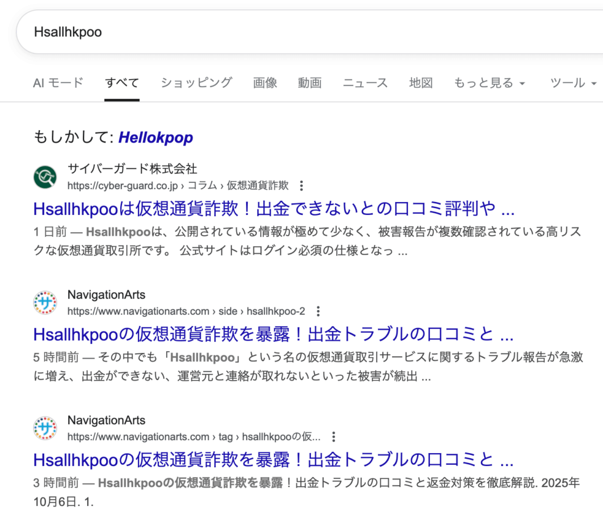The image size is (603, 509).
Task: Switch to the ニュース tab
Action: (x=365, y=83)
